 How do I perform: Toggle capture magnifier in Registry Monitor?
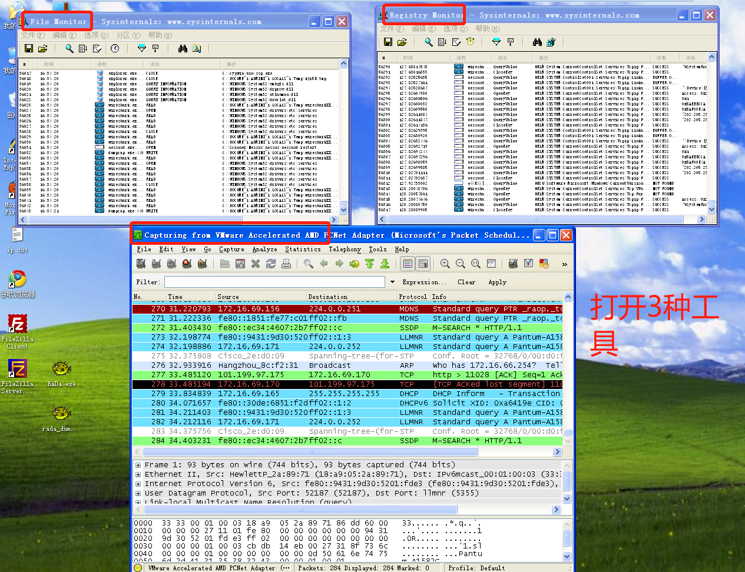tap(429, 42)
